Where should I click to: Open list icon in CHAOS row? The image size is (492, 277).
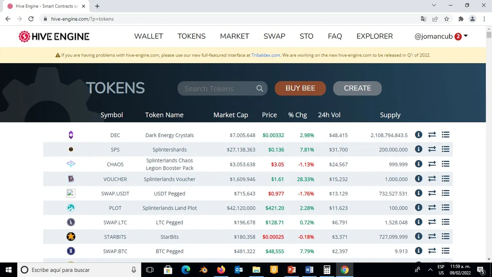coord(445,164)
